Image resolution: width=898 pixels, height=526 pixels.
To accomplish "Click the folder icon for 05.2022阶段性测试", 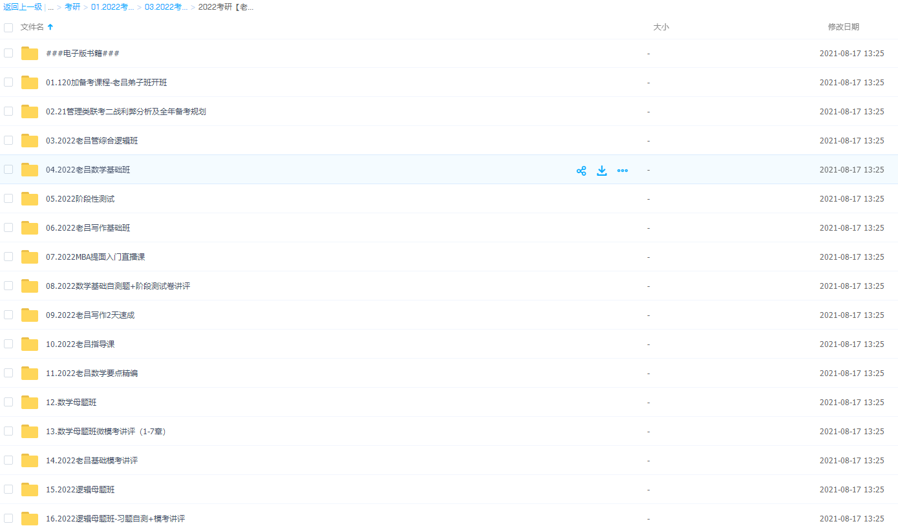I will click(x=30, y=199).
